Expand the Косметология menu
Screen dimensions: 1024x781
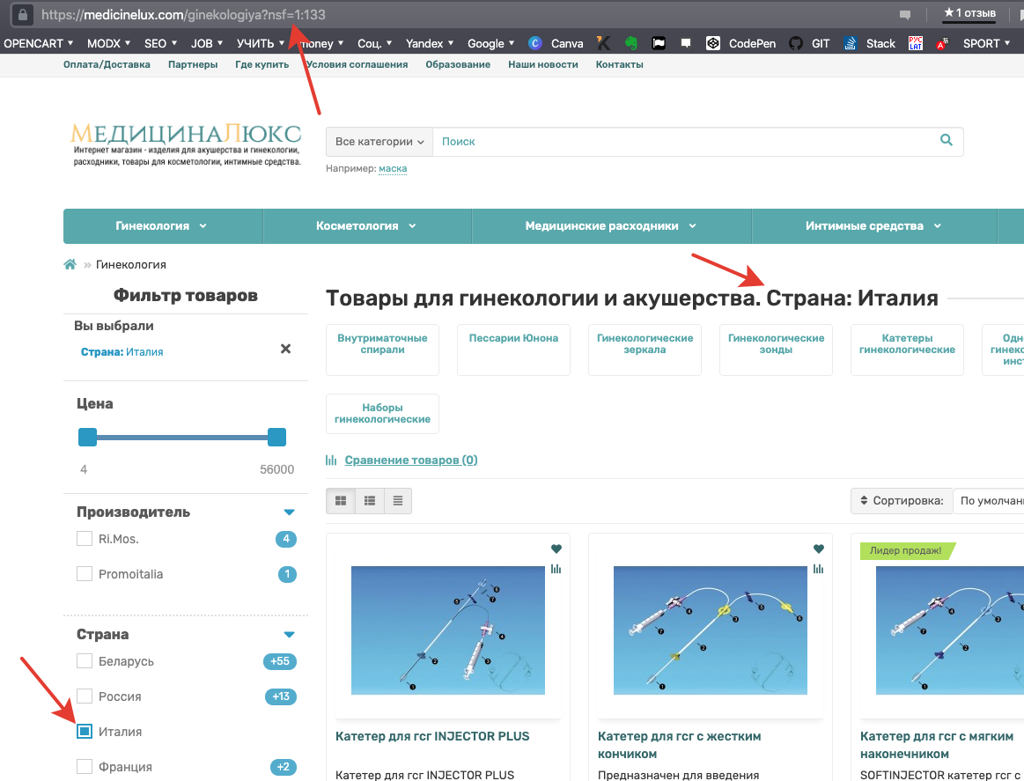pyautogui.click(x=367, y=226)
